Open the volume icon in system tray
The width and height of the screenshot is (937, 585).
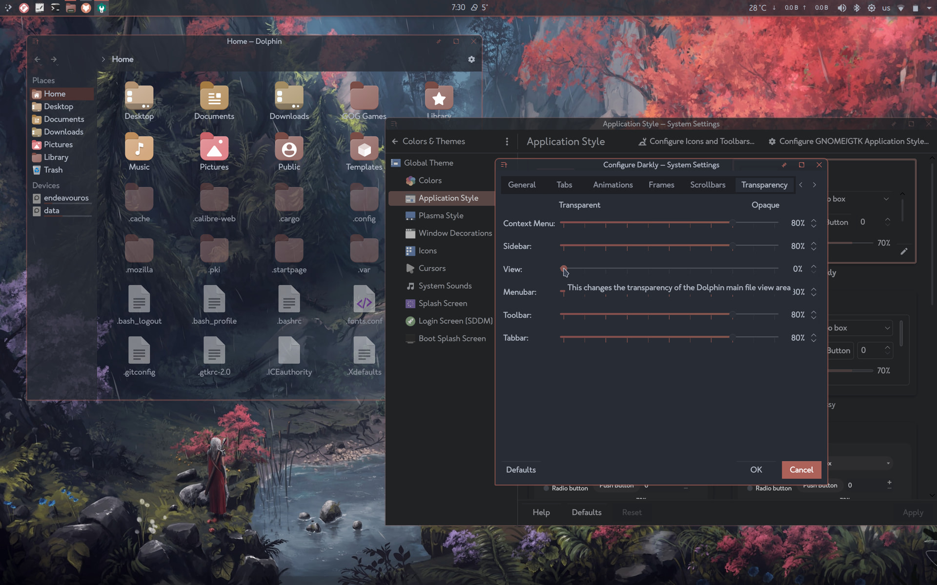(x=842, y=8)
